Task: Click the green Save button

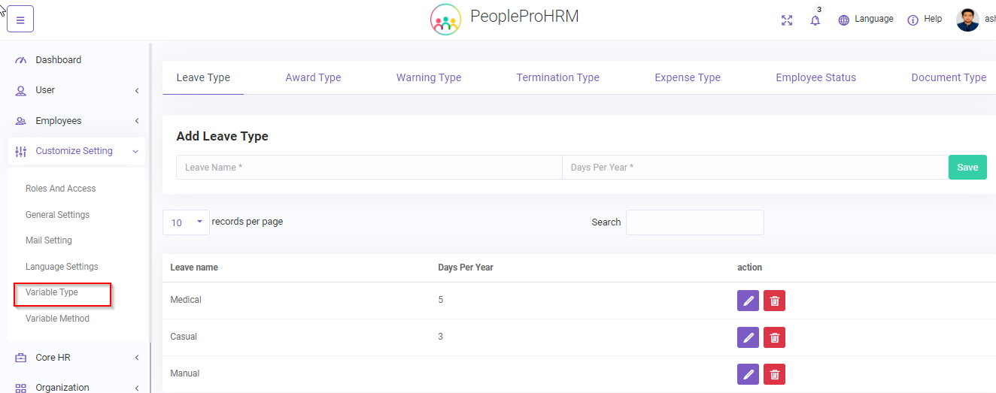Action: point(967,168)
